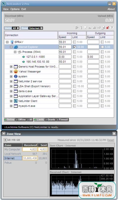The image size is (118, 200).
Task: Click the network computers toolbar icon
Action: tap(103, 27)
